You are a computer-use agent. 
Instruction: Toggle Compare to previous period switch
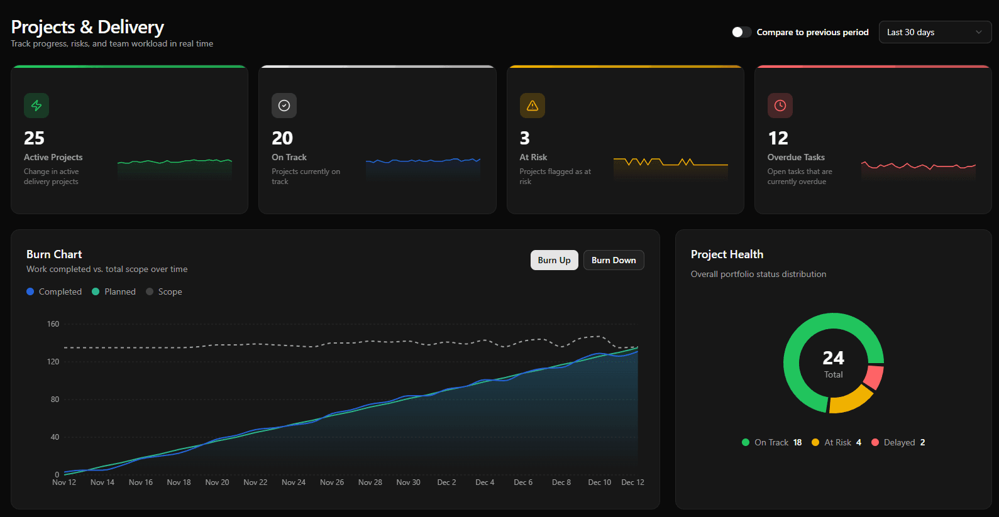(x=741, y=32)
